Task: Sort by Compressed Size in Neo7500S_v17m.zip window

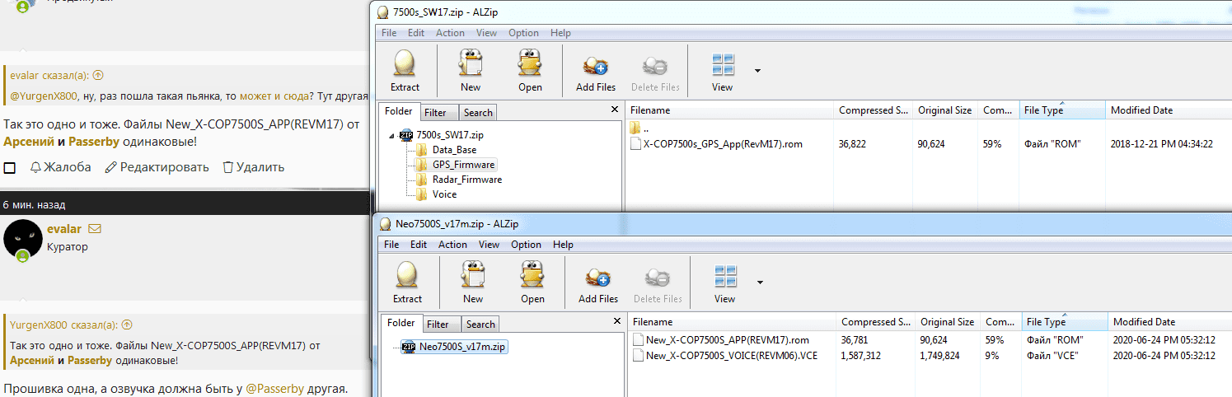Action: click(x=875, y=322)
